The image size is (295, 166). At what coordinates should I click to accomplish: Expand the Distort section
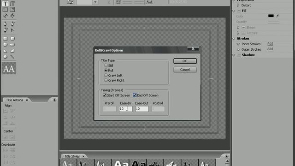[238, 5]
